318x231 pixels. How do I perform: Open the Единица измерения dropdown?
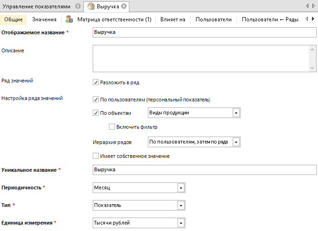(180, 223)
